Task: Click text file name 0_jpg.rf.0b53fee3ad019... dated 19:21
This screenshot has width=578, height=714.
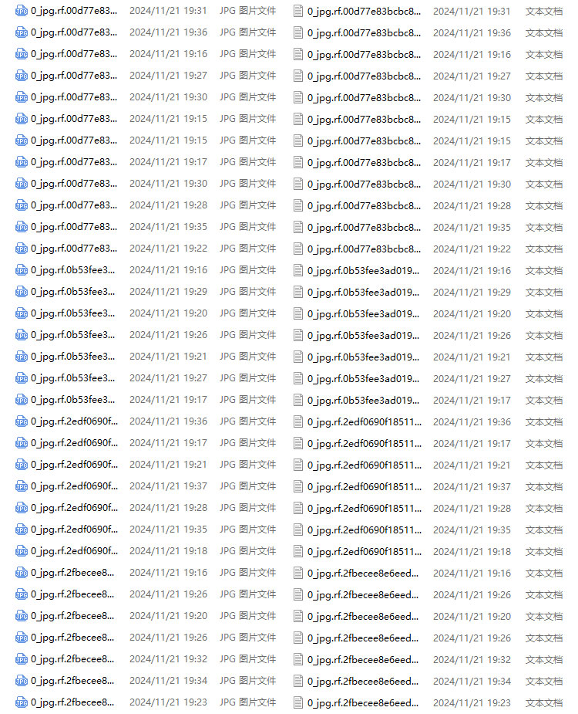Action: (x=363, y=357)
